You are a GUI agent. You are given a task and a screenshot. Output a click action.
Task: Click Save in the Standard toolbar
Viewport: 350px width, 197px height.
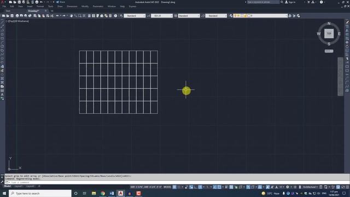point(12,16)
